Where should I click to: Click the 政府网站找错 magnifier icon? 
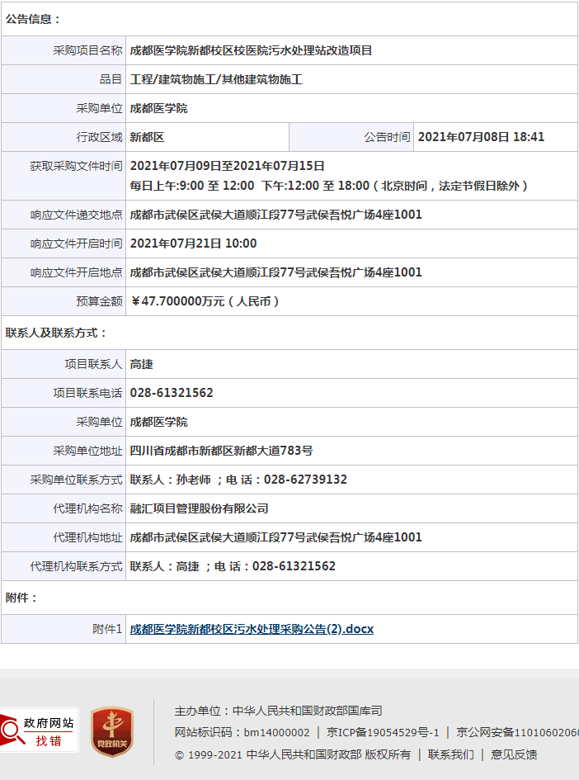12,730
